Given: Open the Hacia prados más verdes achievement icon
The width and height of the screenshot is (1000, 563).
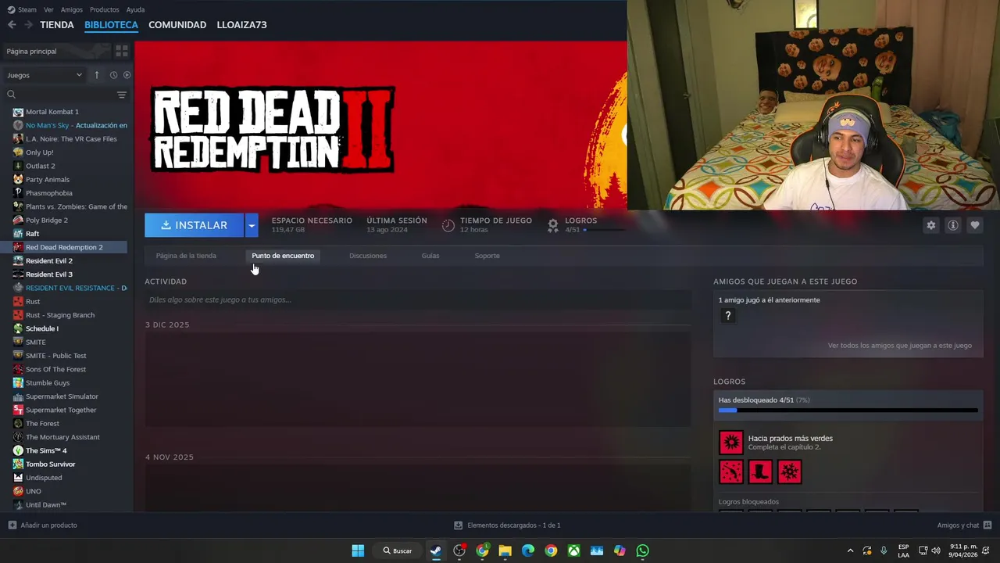Looking at the screenshot, I should 731,443.
